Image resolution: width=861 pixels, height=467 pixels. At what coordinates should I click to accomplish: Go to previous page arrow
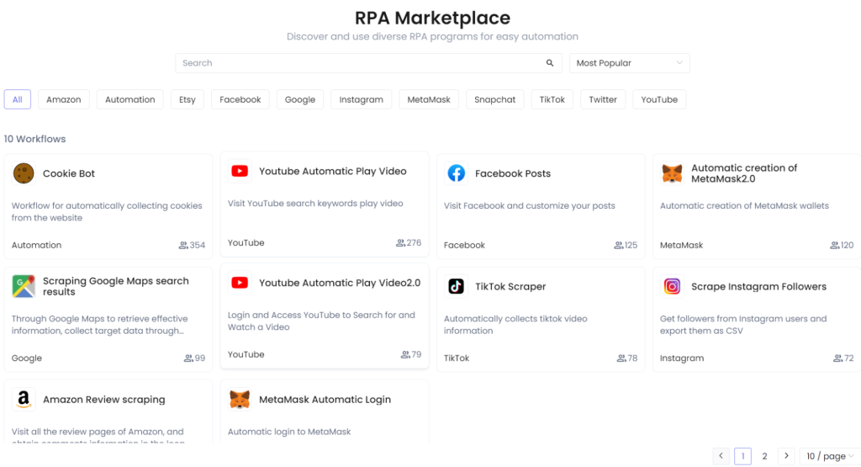721,456
